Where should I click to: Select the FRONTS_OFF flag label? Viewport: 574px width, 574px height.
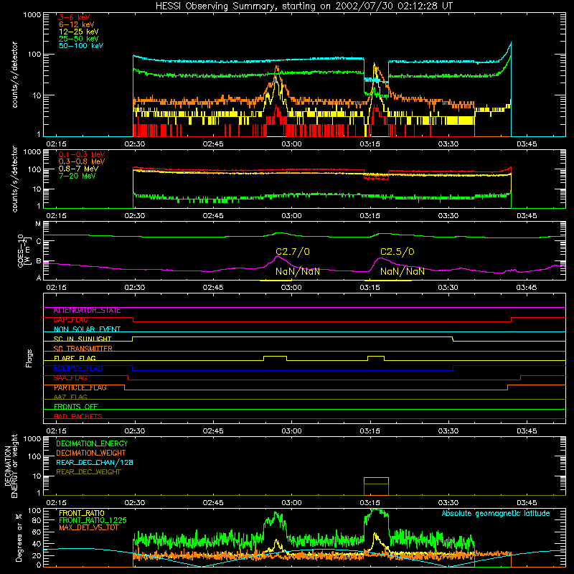76,407
